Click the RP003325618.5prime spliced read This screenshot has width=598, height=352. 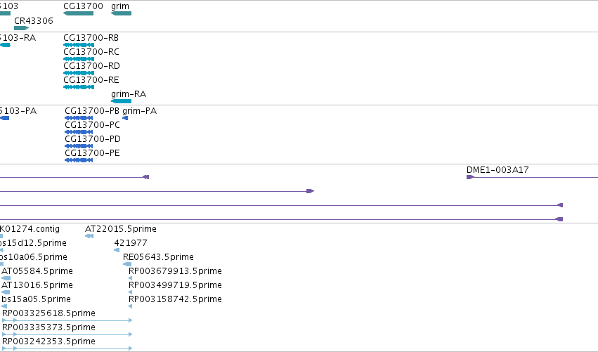click(x=67, y=320)
